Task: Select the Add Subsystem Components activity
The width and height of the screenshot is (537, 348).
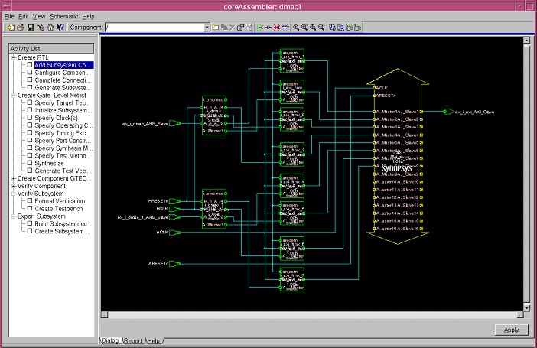Action: tap(63, 65)
